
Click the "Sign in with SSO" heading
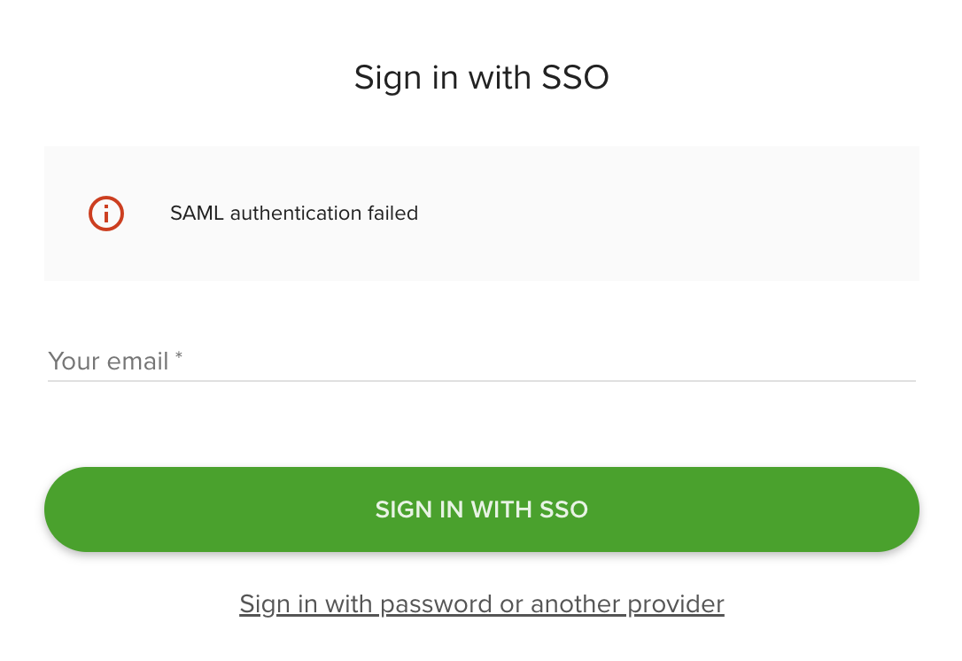point(481,78)
